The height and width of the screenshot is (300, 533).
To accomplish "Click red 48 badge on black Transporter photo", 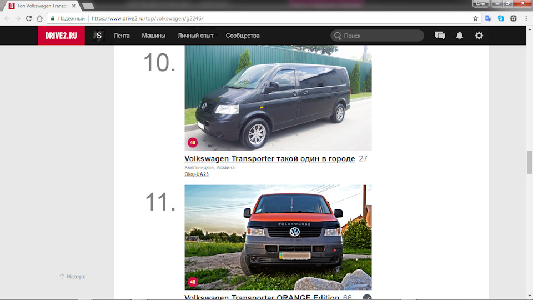I will tap(193, 143).
